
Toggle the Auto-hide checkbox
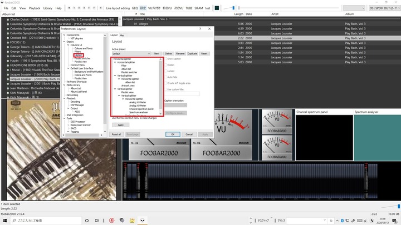tap(166, 77)
